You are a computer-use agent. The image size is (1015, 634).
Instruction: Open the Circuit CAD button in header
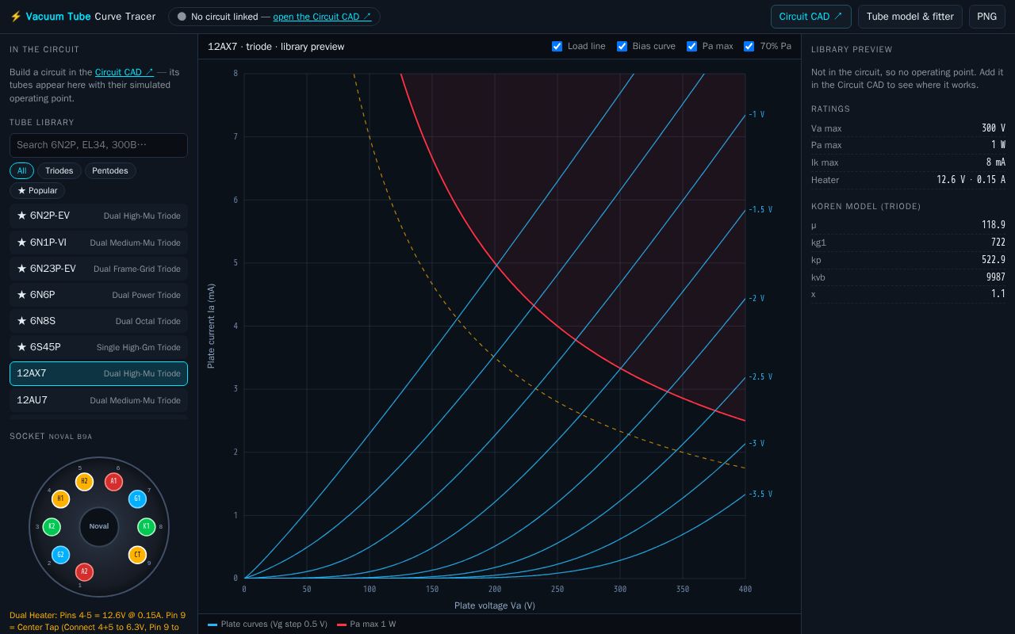[811, 17]
